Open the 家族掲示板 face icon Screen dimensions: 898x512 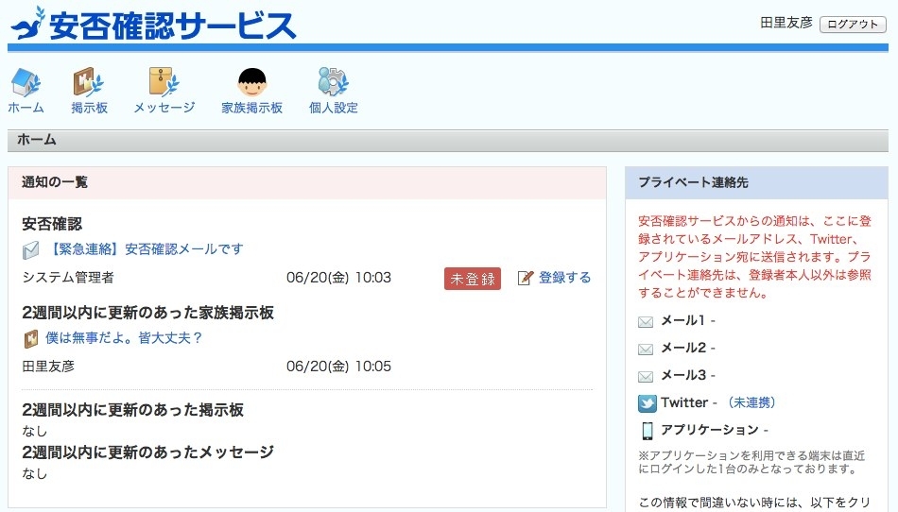point(252,82)
